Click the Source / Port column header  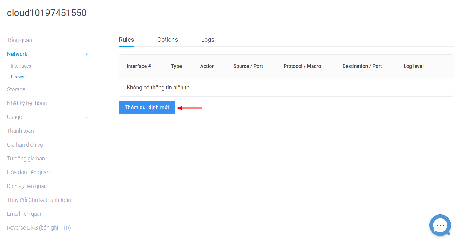248,66
